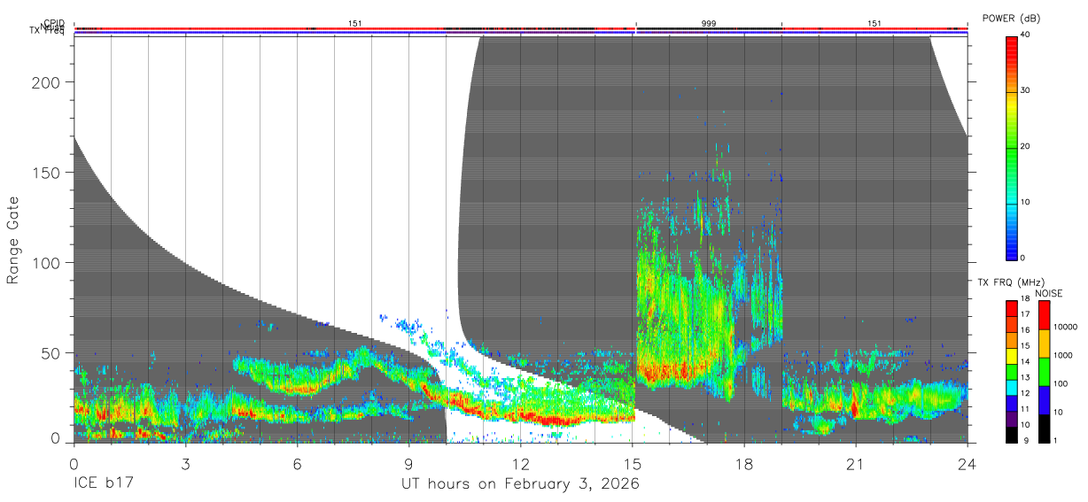Click the 15 tick label on UT hours axis

(632, 464)
